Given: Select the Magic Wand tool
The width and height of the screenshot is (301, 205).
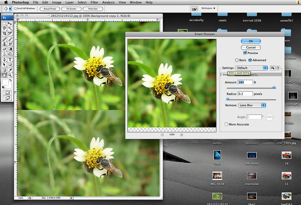Looking at the screenshot, I should (x=10, y=28).
